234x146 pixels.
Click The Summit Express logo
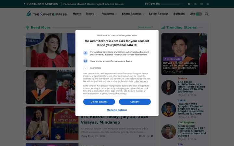pos(46,14)
